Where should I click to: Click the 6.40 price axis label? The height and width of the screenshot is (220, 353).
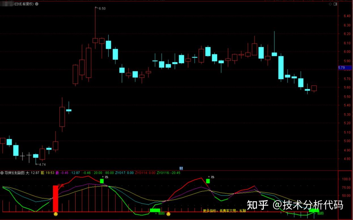tap(347, 16)
